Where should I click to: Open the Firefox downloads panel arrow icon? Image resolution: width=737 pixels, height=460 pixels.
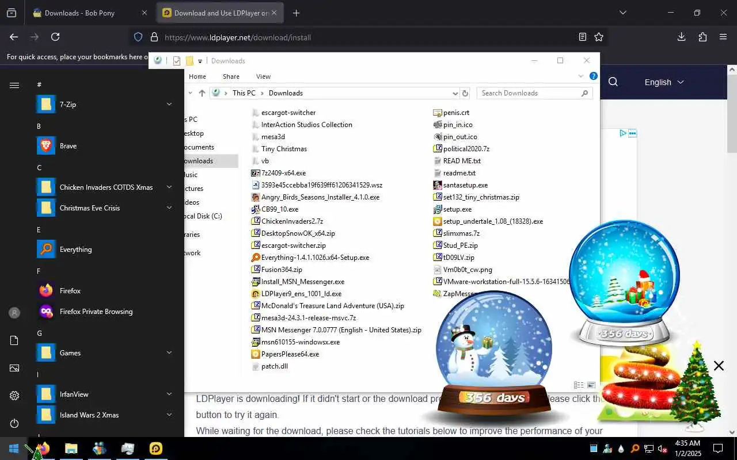681,37
